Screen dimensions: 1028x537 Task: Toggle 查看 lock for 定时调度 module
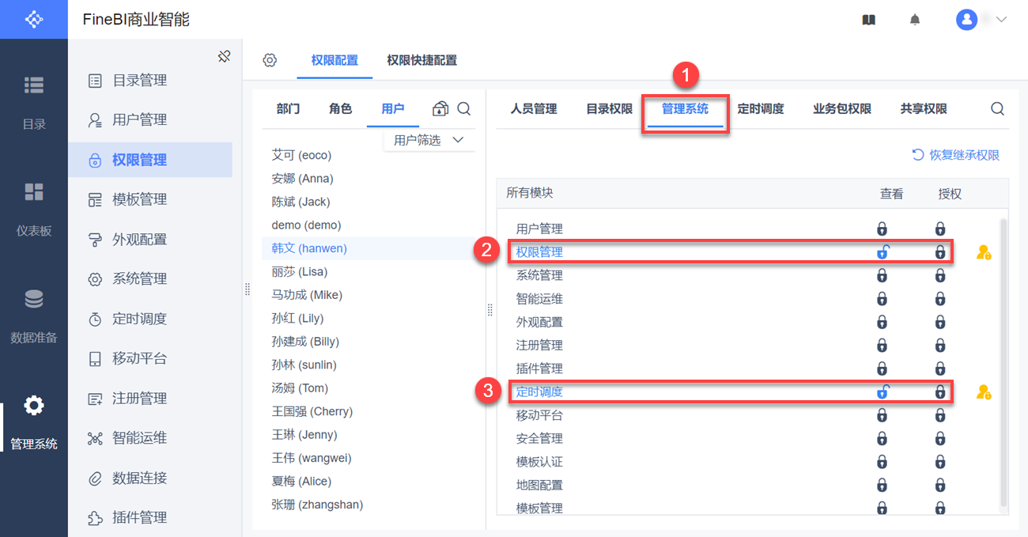click(882, 391)
